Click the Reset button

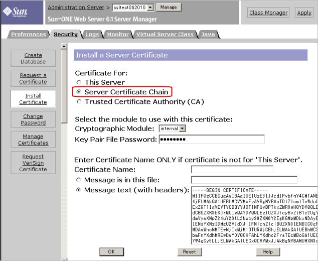(x=190, y=251)
